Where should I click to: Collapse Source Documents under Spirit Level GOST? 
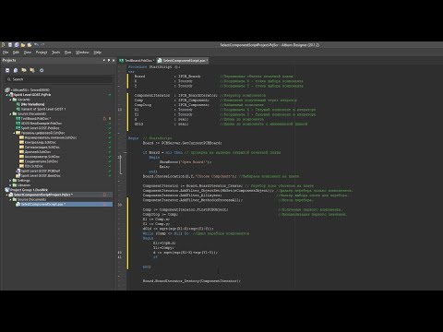10,113
